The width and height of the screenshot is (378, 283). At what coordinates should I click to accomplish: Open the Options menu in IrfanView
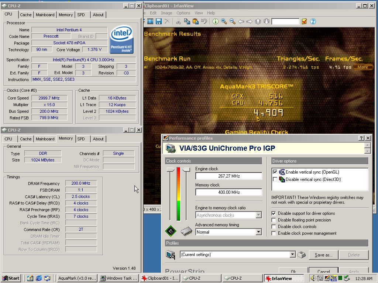click(x=183, y=13)
